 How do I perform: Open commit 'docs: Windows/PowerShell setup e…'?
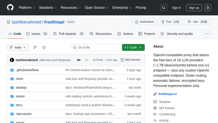tap(90, 87)
